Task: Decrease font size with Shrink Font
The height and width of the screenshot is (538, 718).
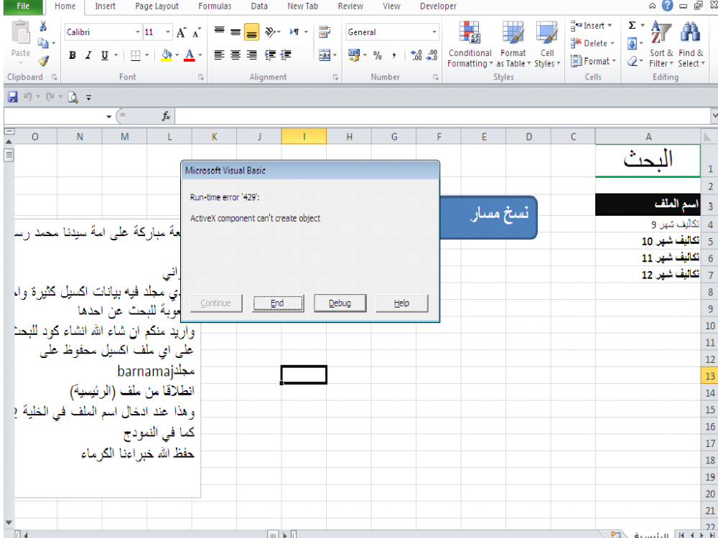Action: click(x=197, y=32)
